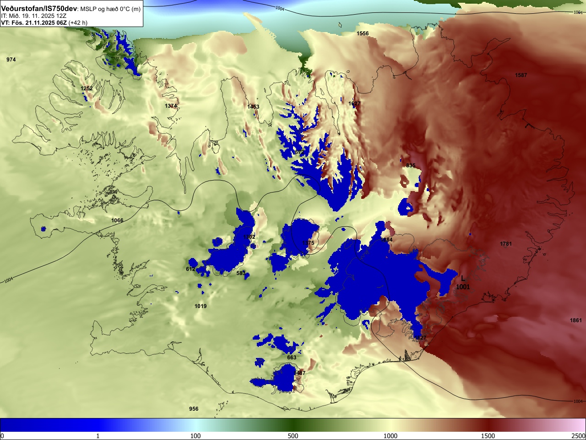Click the dark green color bar section
The image size is (586, 440).
tap(293, 425)
